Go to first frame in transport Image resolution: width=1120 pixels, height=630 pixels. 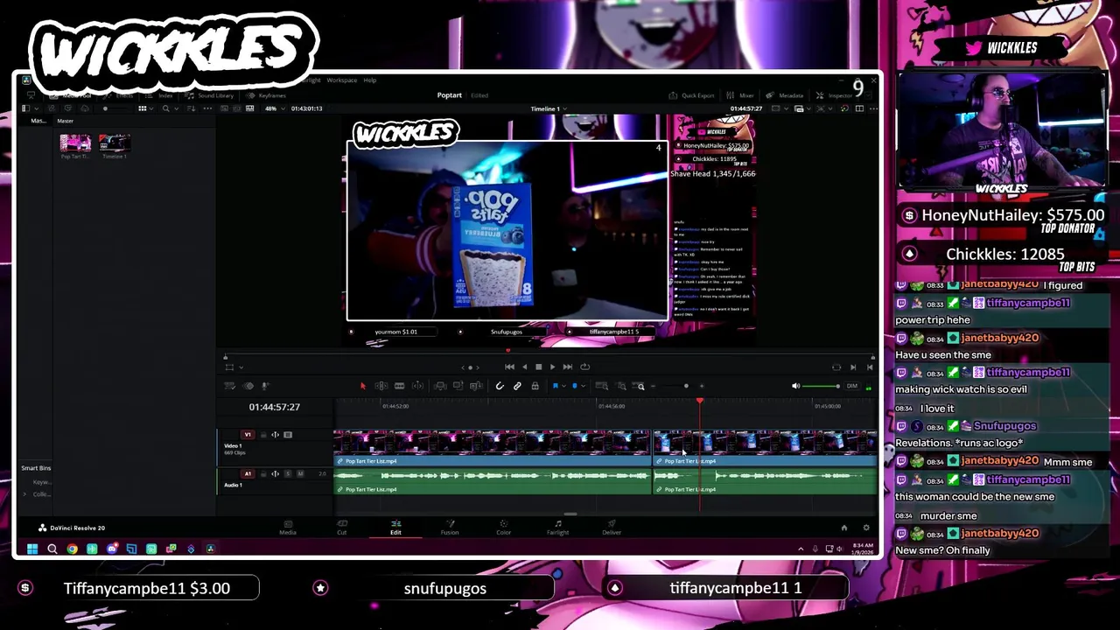coord(509,367)
